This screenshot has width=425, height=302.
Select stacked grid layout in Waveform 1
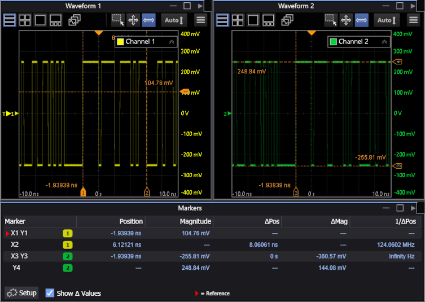pyautogui.click(x=10, y=20)
